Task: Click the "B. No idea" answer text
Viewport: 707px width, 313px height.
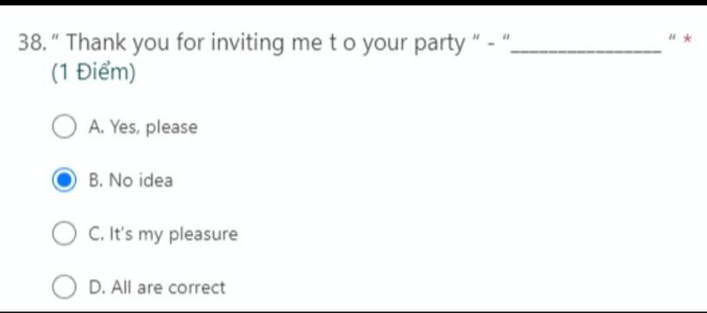Action: click(x=130, y=181)
